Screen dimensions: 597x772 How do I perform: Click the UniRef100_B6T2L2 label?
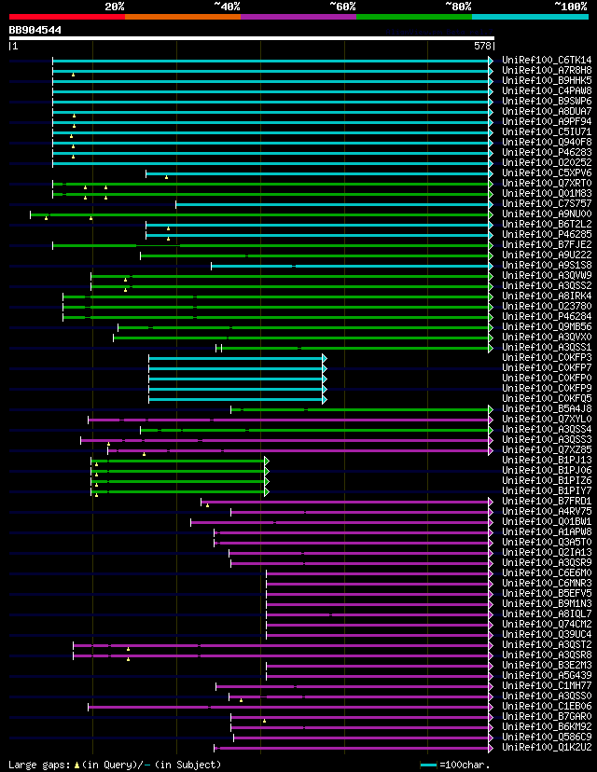547,224
